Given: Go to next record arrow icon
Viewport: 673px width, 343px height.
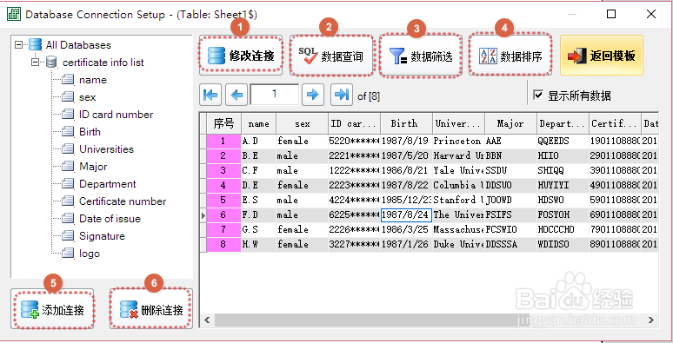Looking at the screenshot, I should [313, 95].
